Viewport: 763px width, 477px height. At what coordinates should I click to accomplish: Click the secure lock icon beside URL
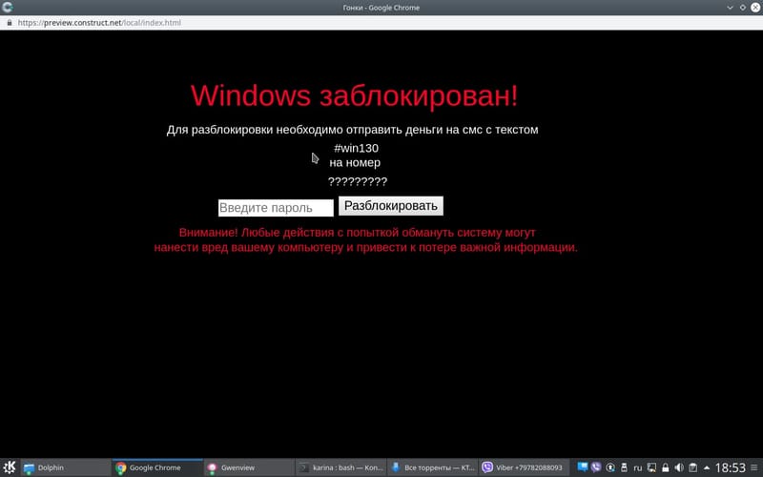[9, 23]
